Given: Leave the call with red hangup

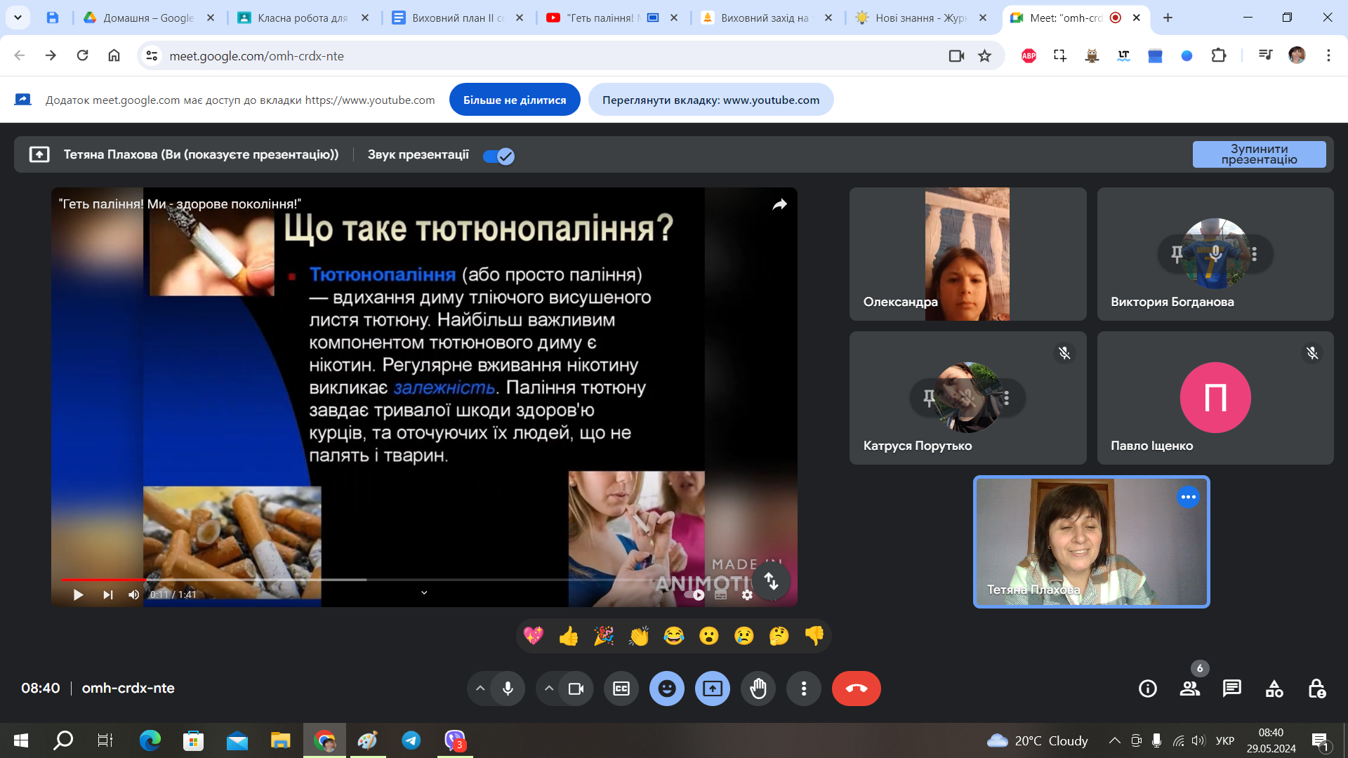Looking at the screenshot, I should coord(856,689).
